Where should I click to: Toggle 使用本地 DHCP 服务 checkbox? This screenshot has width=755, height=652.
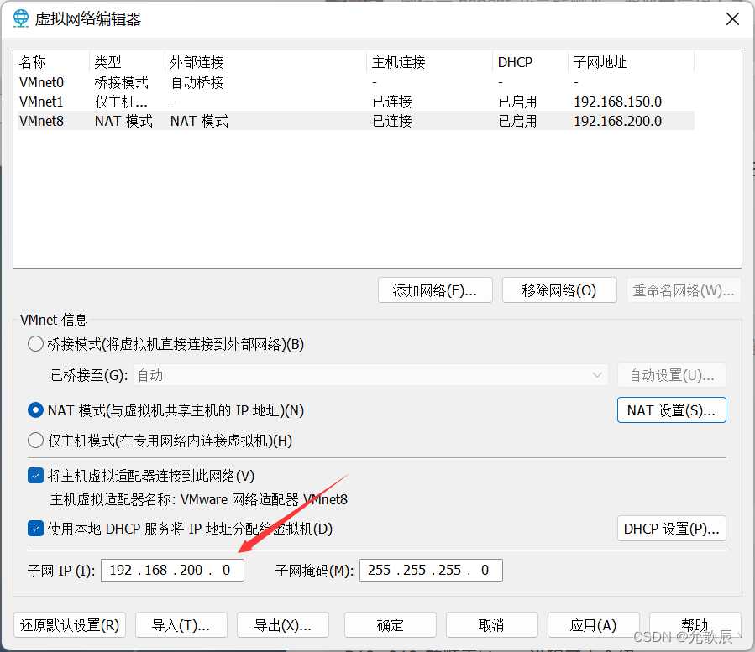(35, 529)
